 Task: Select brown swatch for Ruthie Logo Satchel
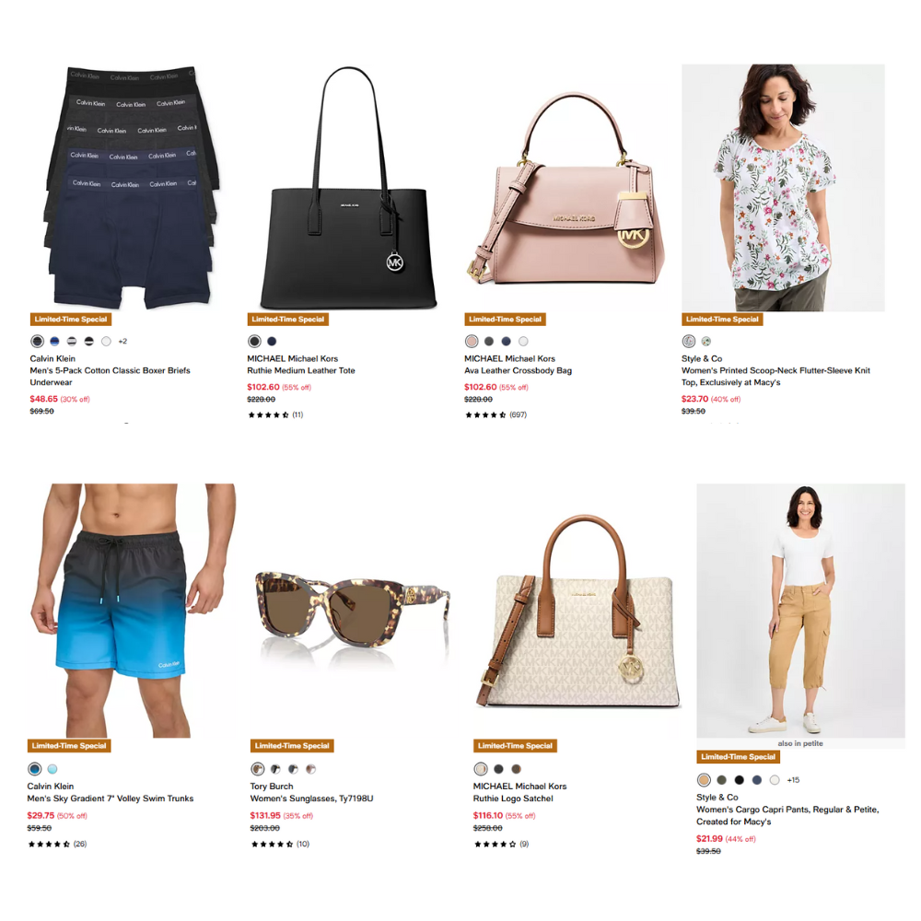click(516, 769)
